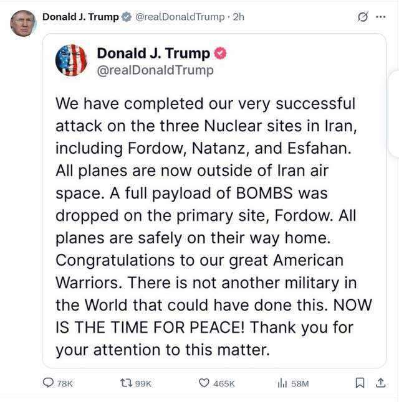Viewport: 399px width, 402px height.
Task: Open view analytics bar chart icon
Action: [x=282, y=383]
